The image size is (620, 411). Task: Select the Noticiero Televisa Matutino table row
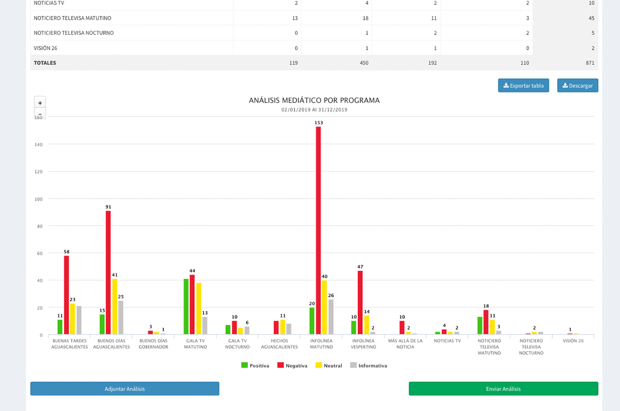73,18
